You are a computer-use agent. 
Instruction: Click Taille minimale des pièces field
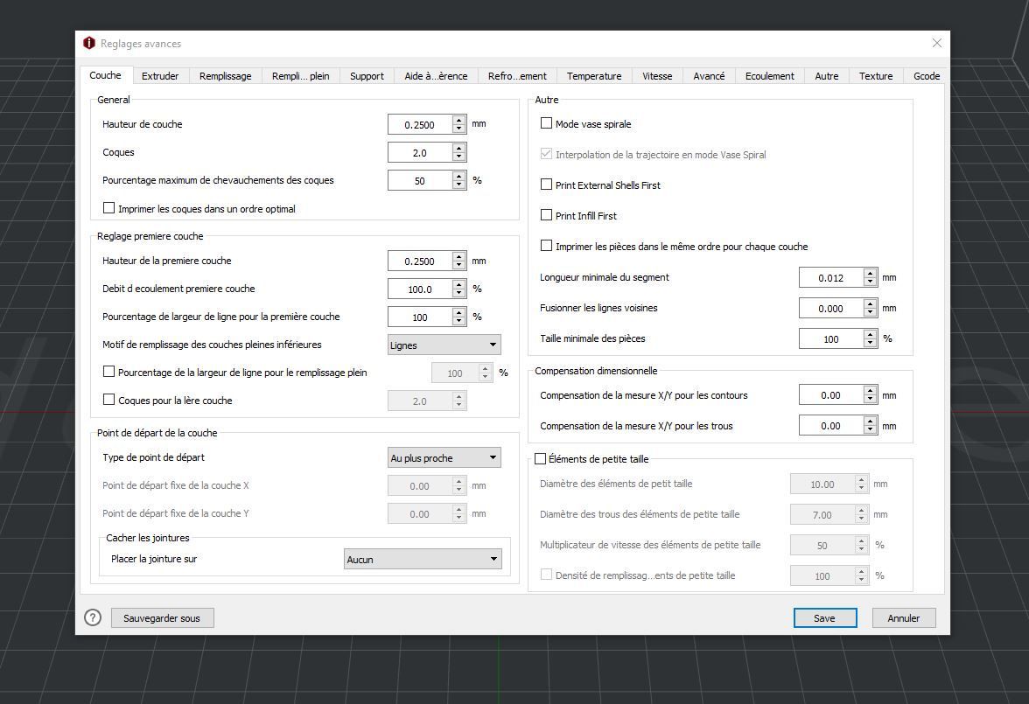pyautogui.click(x=831, y=338)
